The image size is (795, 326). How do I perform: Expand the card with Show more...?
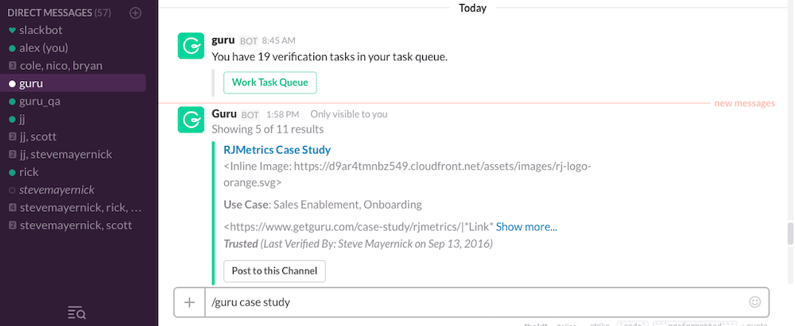(x=526, y=227)
